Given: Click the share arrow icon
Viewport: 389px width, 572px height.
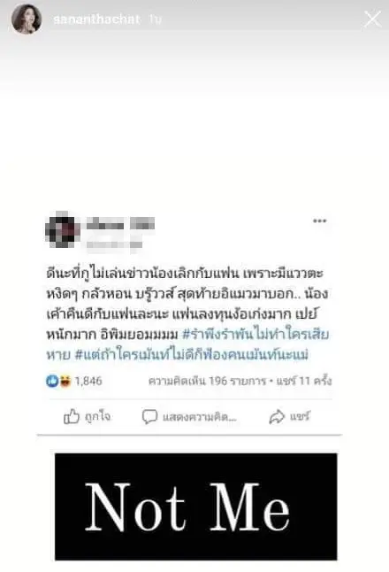Looking at the screenshot, I should [277, 416].
